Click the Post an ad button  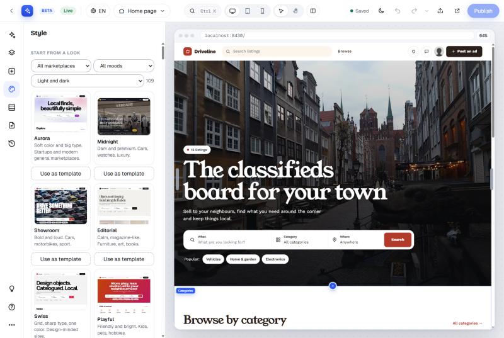click(x=464, y=52)
